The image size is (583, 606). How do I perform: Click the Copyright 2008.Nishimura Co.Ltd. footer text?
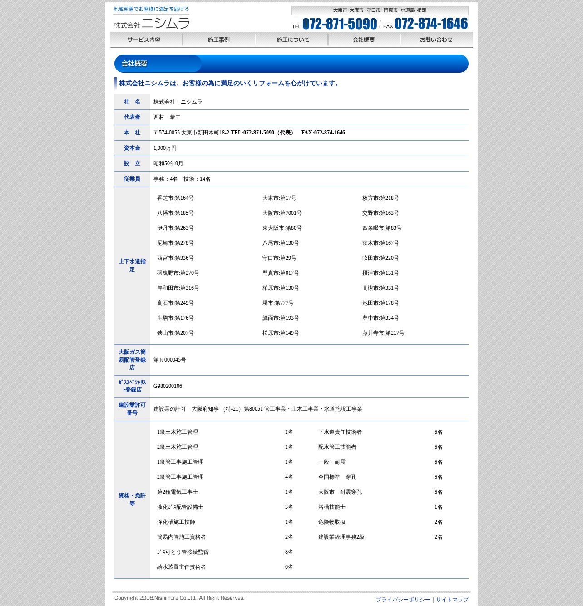tap(179, 598)
